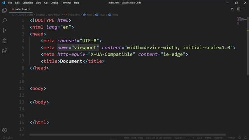
Task: Click the horizontal scrollbar of the editor
Action: (127, 135)
